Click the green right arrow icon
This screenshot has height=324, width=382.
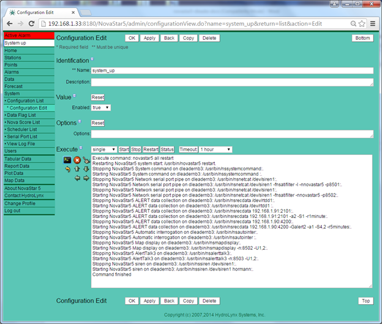(x=86, y=178)
